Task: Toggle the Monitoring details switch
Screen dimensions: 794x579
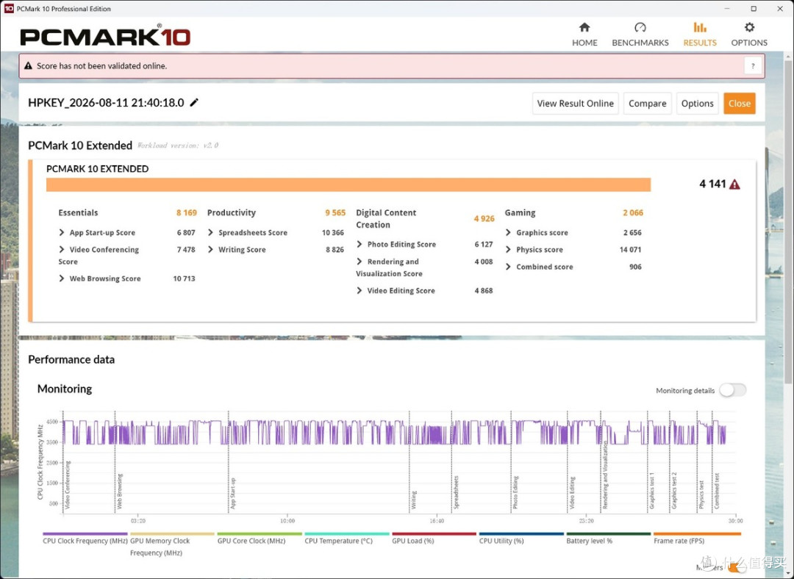Action: pyautogui.click(x=733, y=390)
